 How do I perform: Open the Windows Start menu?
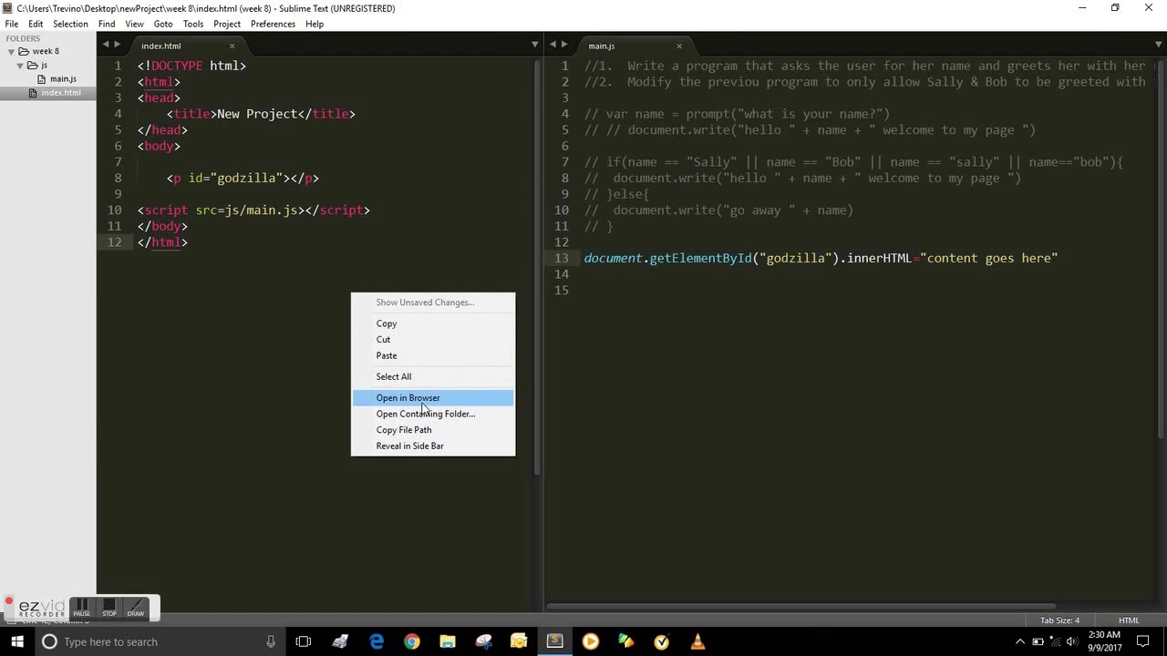[17, 641]
